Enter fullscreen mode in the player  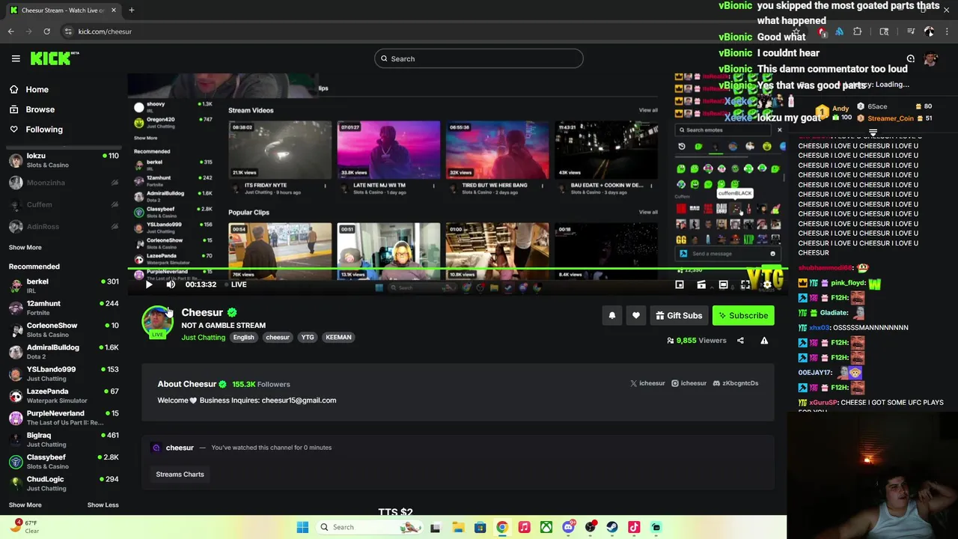[x=745, y=284]
